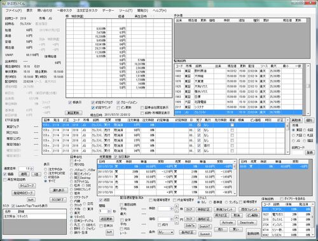Check the ダイアリーを含める checkbox
318x241 pixels.
click(x=282, y=199)
